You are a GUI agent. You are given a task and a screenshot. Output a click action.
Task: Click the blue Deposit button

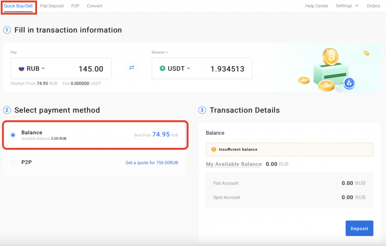coord(359,228)
